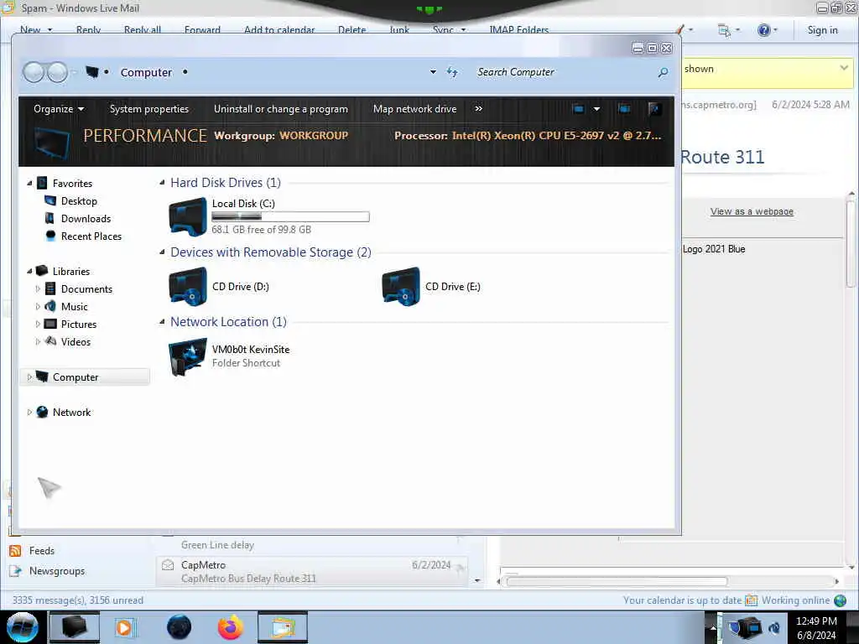Viewport: 859px width, 644px height.
Task: Select the Music library
Action: click(x=74, y=307)
